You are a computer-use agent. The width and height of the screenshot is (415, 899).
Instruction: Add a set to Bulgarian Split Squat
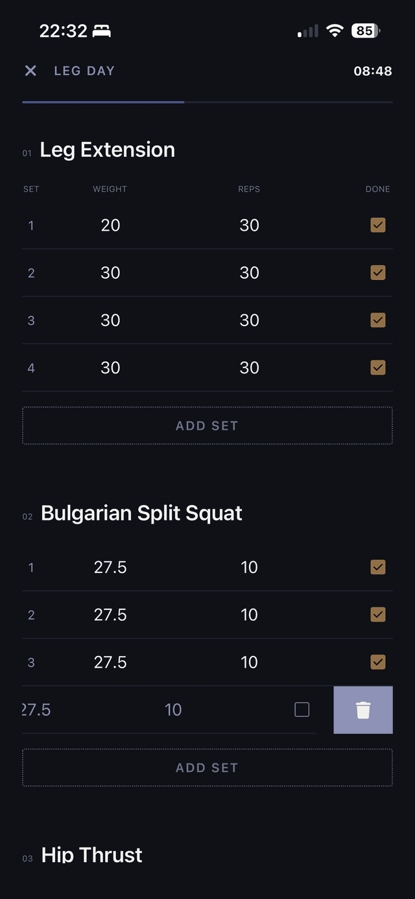[207, 767]
